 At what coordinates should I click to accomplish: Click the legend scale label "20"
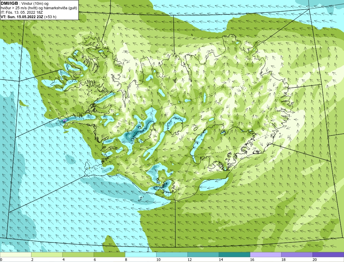315,260
